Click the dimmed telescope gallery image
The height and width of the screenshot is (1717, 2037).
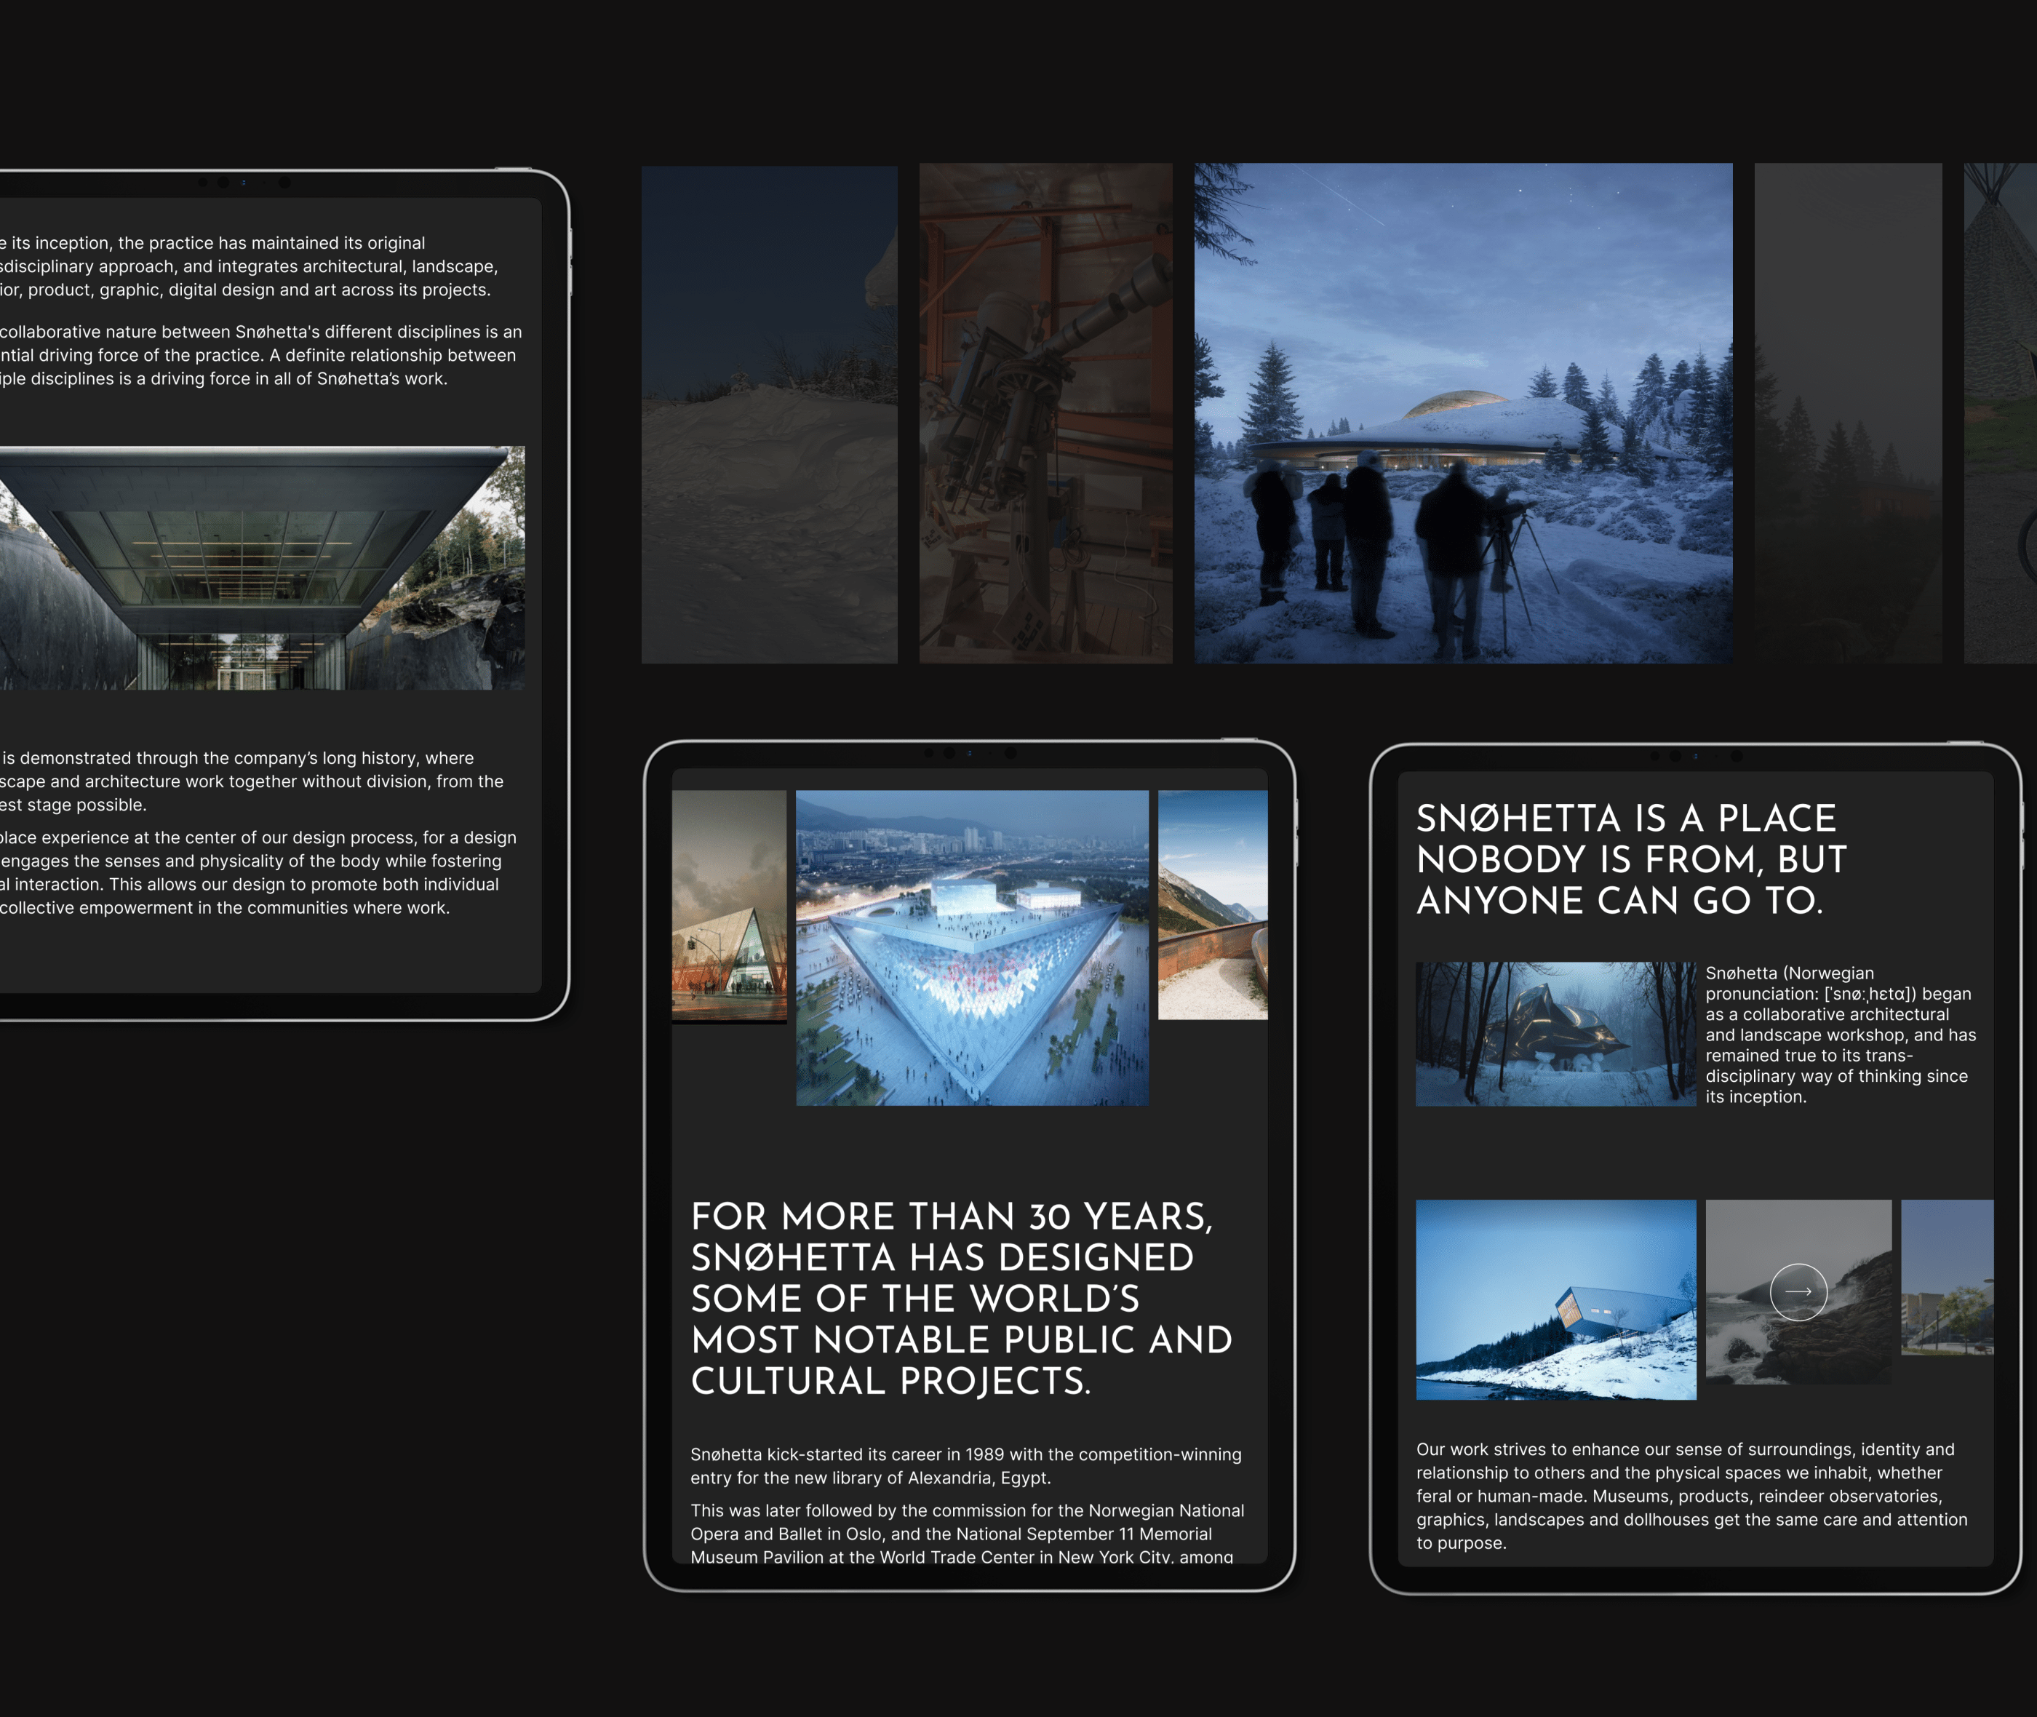[x=1045, y=413]
